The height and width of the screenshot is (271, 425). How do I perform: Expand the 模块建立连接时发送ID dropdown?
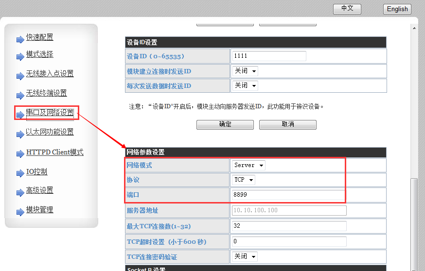(x=245, y=71)
